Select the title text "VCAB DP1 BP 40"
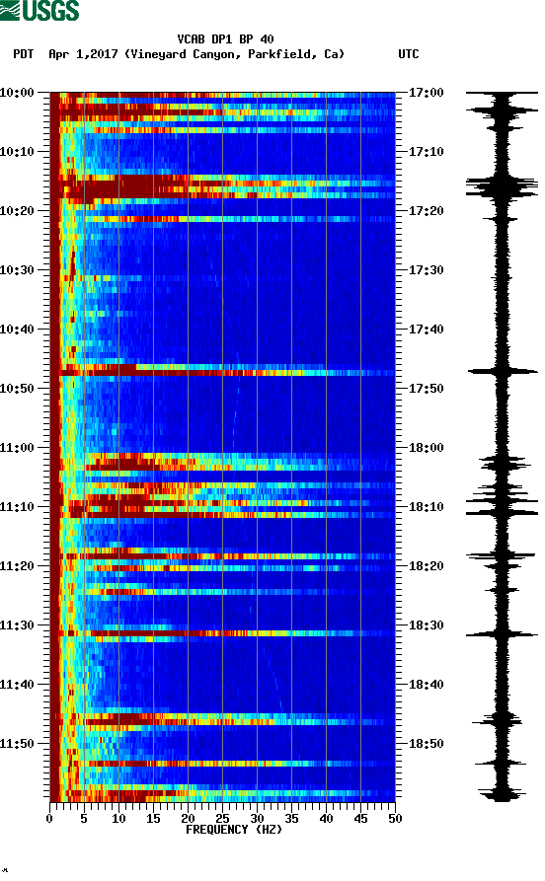The image size is (545, 881). pyautogui.click(x=225, y=39)
